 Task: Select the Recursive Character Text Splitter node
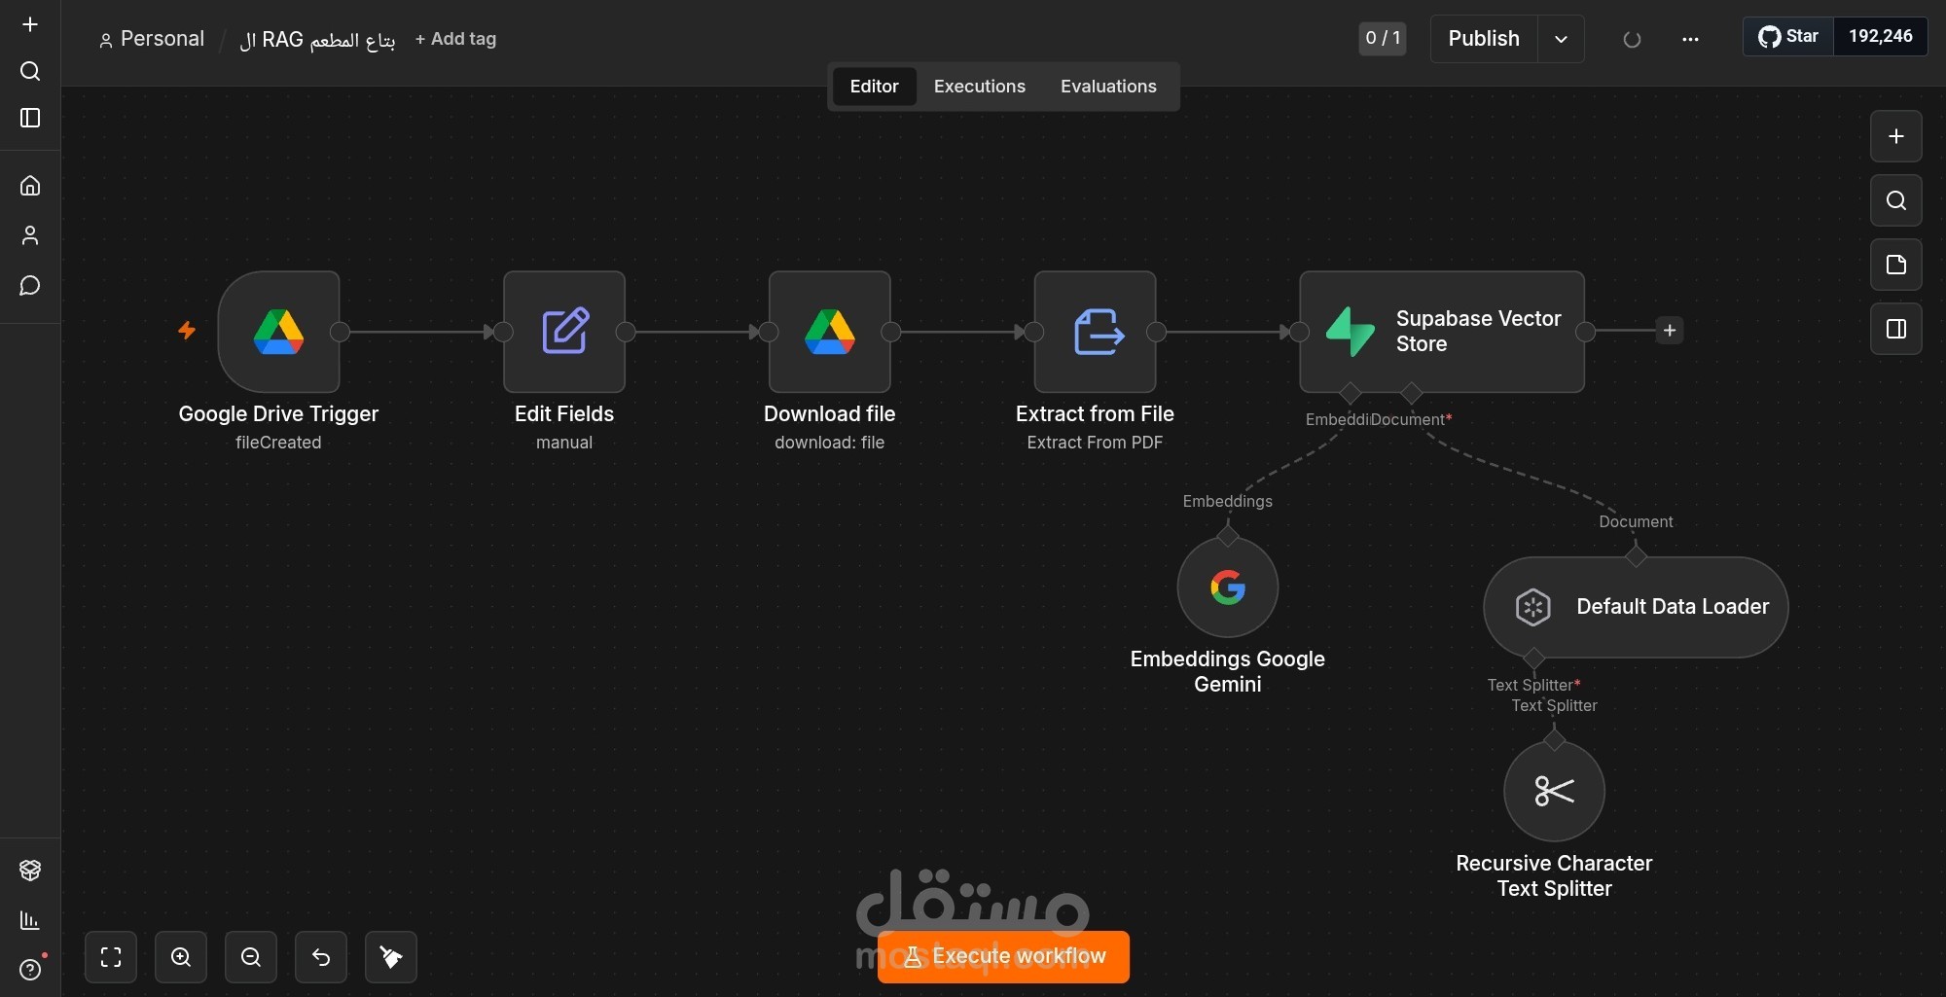(1555, 792)
